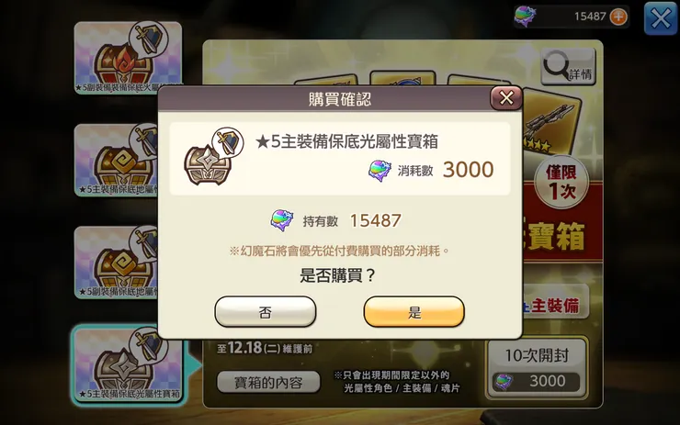Click the sword-shield bubble on dialog chest
The height and width of the screenshot is (425, 680).
click(x=228, y=141)
